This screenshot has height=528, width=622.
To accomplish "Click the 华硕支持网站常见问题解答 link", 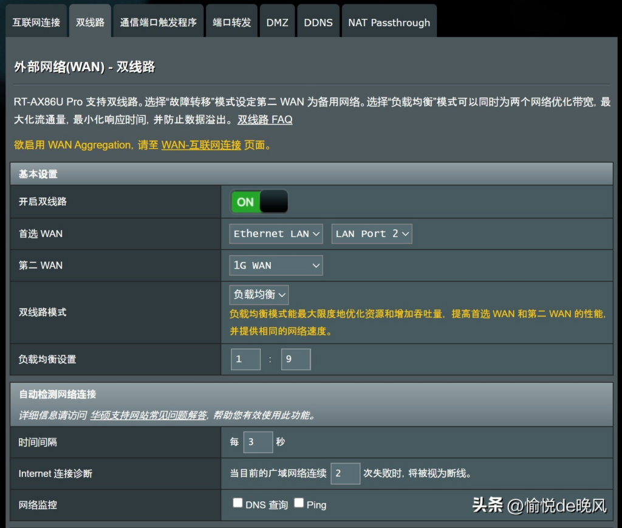I will (x=149, y=416).
